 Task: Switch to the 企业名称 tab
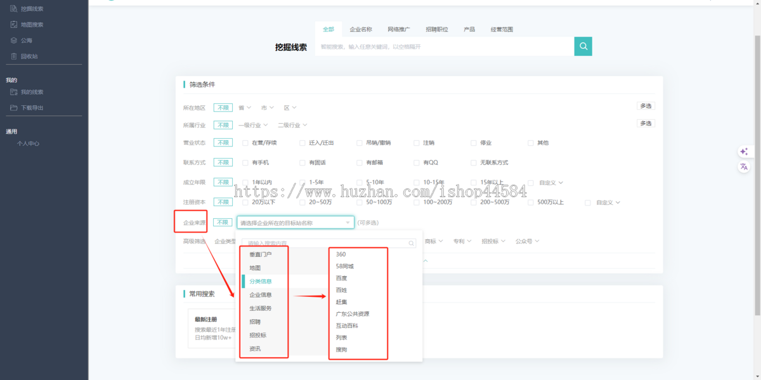[361, 29]
